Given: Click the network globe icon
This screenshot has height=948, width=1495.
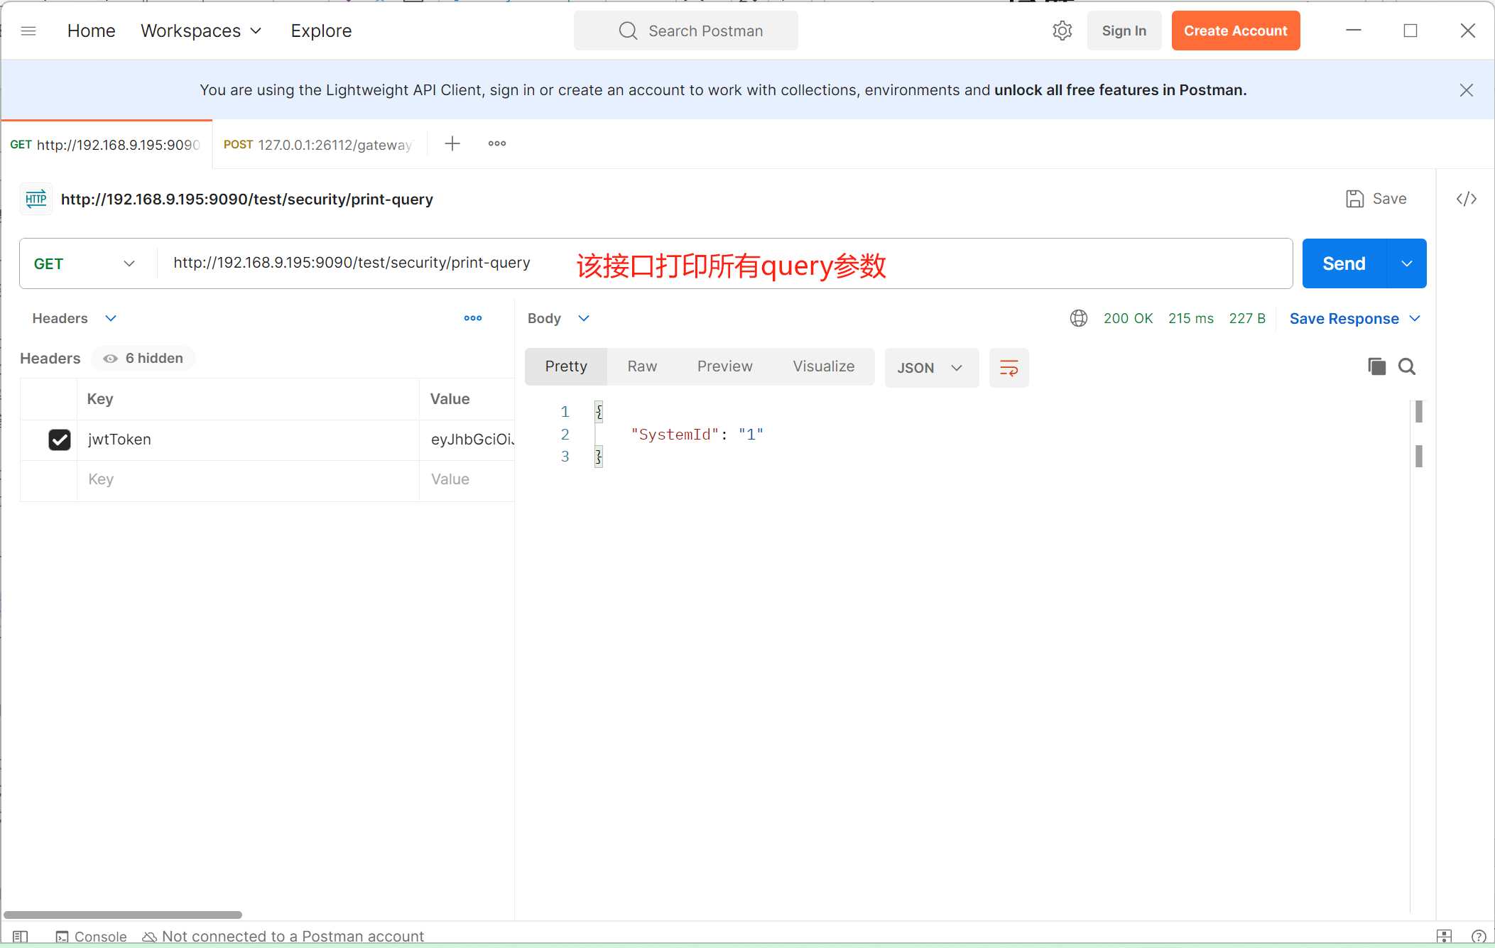Looking at the screenshot, I should tap(1078, 318).
